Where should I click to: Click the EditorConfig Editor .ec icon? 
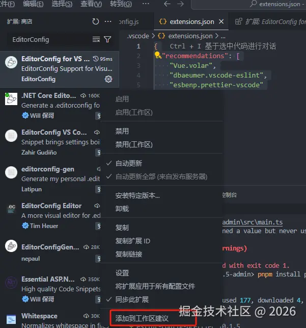click(x=11, y=208)
